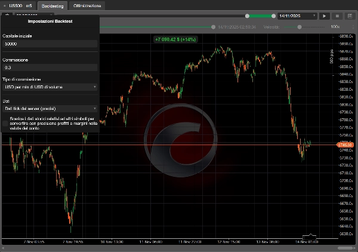Expand the Dati tick data source dropdown

point(50,109)
